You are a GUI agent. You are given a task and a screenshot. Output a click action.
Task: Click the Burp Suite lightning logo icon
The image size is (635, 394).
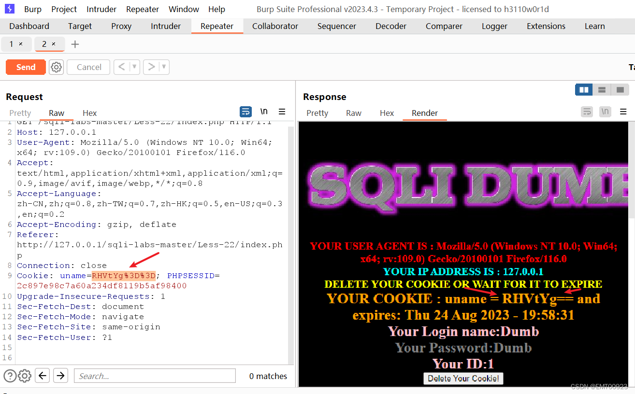click(x=10, y=9)
